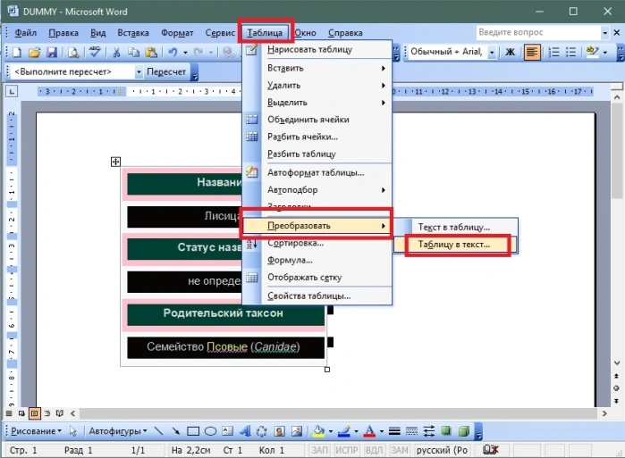
Task: Click the Cut scissors icon
Action: (x=116, y=52)
